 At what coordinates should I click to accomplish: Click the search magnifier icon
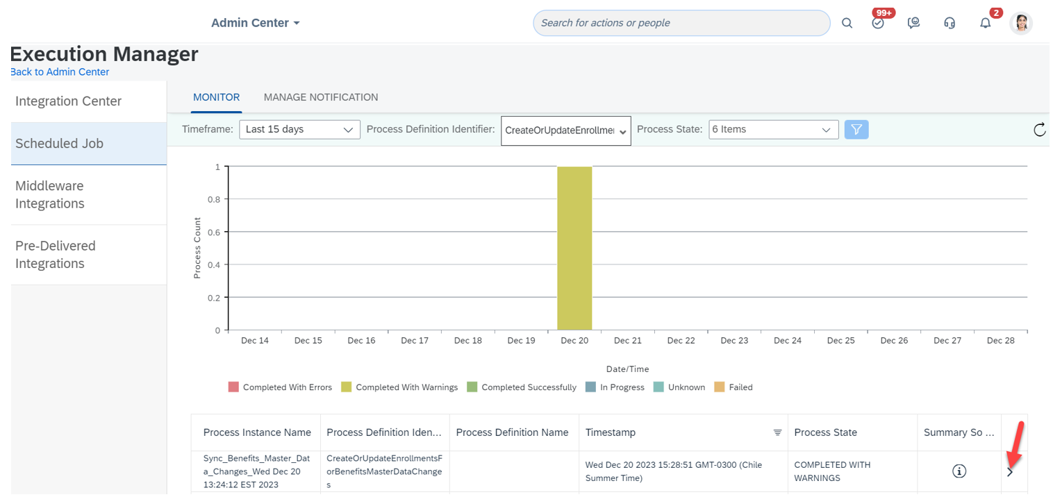(847, 23)
